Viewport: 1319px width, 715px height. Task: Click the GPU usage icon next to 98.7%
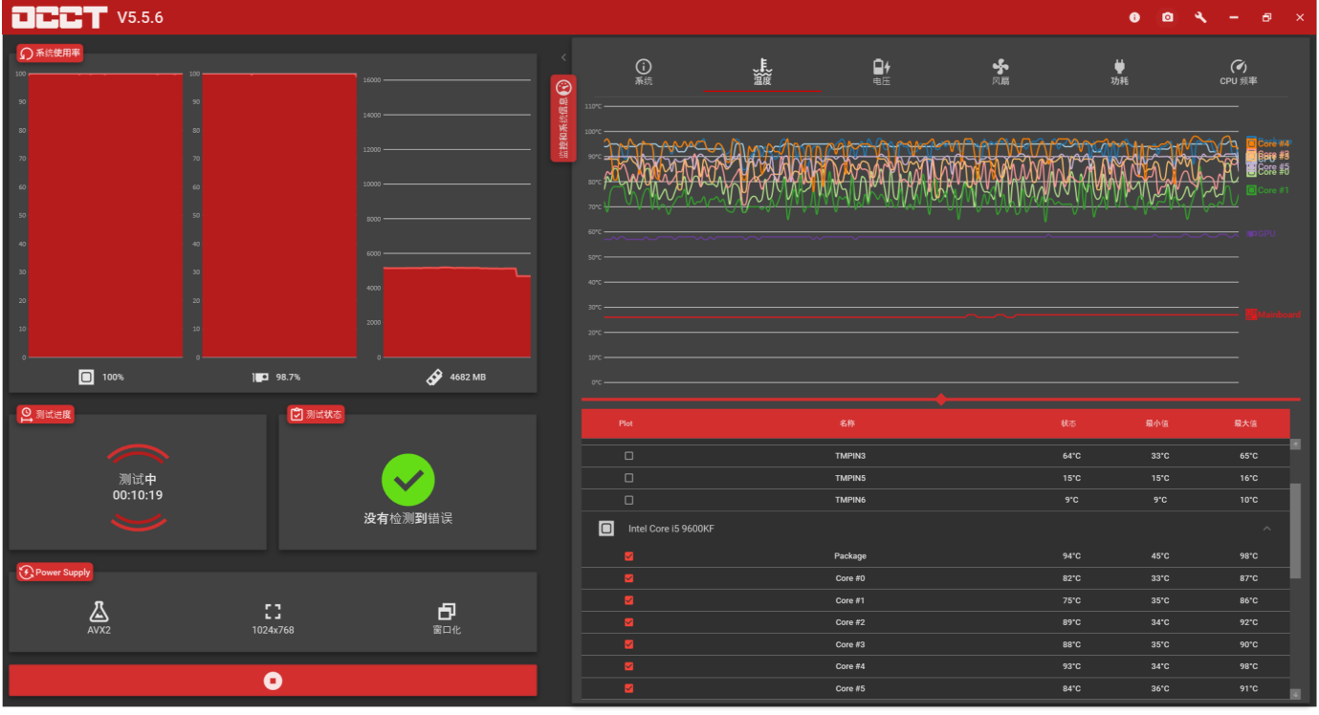pos(260,377)
